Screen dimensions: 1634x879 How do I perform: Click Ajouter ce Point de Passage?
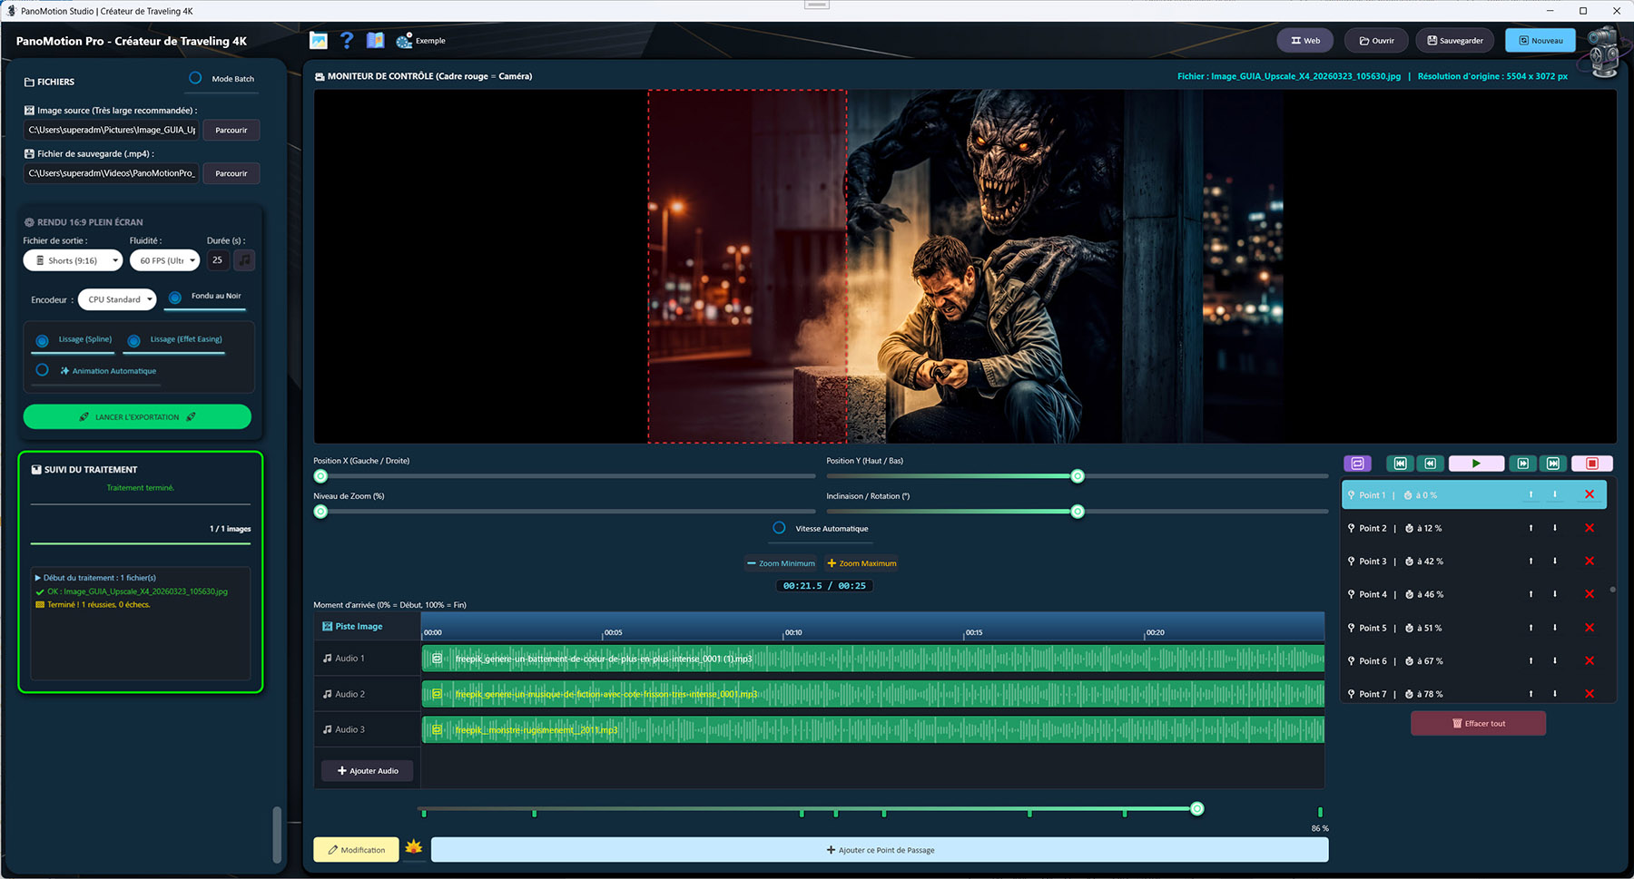coord(880,850)
